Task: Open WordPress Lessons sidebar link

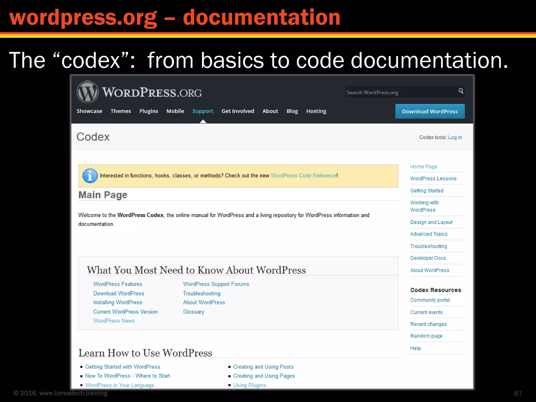Action: [433, 178]
